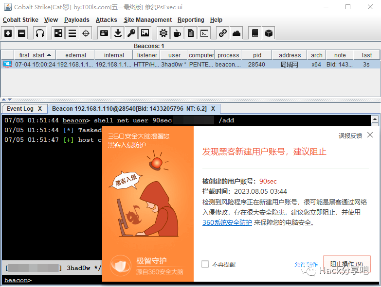Viewport: 381px width, 287px height.
Task: Open the Site Management menu
Action: click(x=148, y=20)
